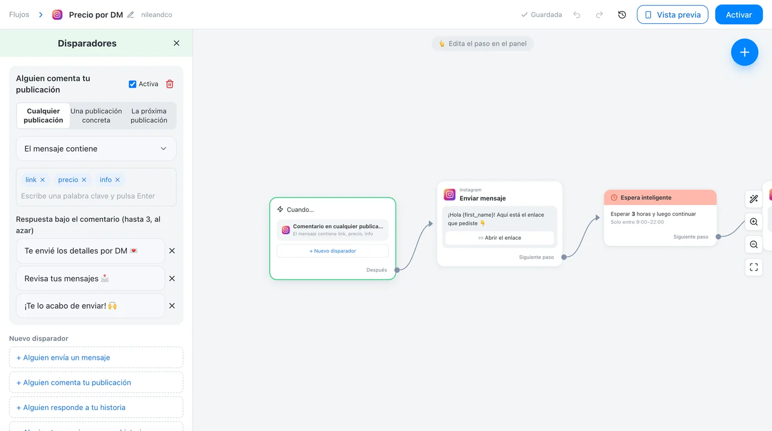Delete reply 'Revisa tus mensajes'
Screen dimensions: 772x431
172,278
